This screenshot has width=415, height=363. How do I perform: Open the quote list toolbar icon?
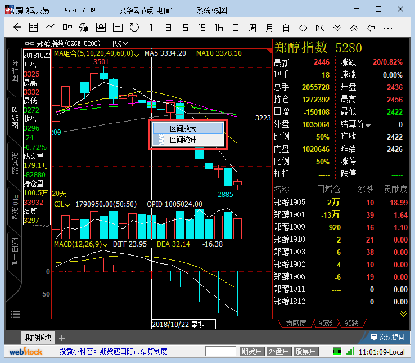34,27
